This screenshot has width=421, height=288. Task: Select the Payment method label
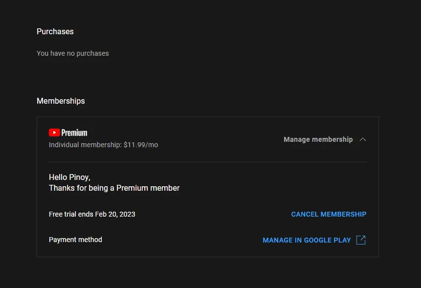tap(75, 240)
